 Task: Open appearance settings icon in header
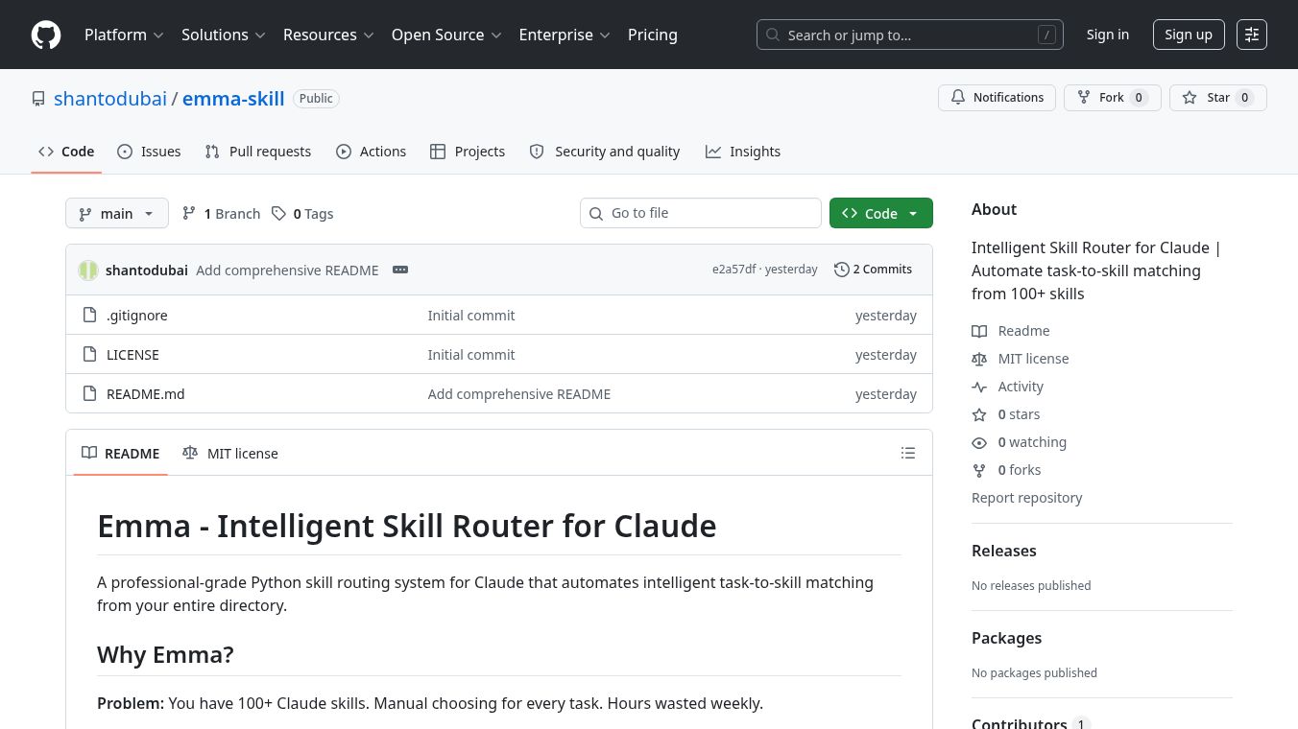point(1252,35)
